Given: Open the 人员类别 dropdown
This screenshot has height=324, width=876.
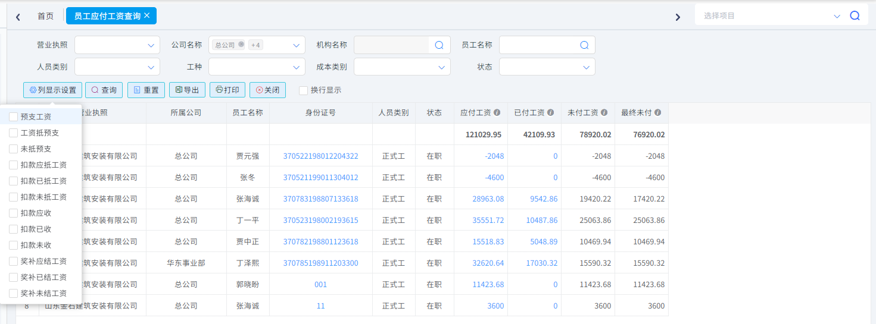Looking at the screenshot, I should [x=117, y=67].
